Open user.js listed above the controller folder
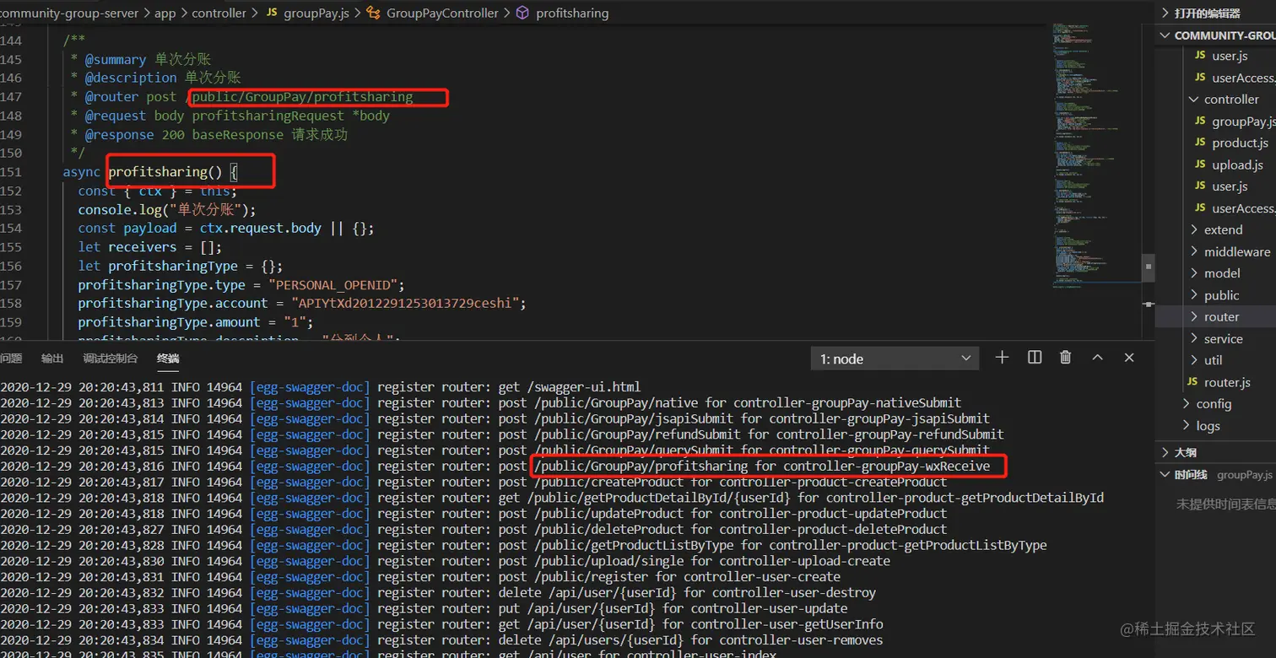 (1230, 56)
